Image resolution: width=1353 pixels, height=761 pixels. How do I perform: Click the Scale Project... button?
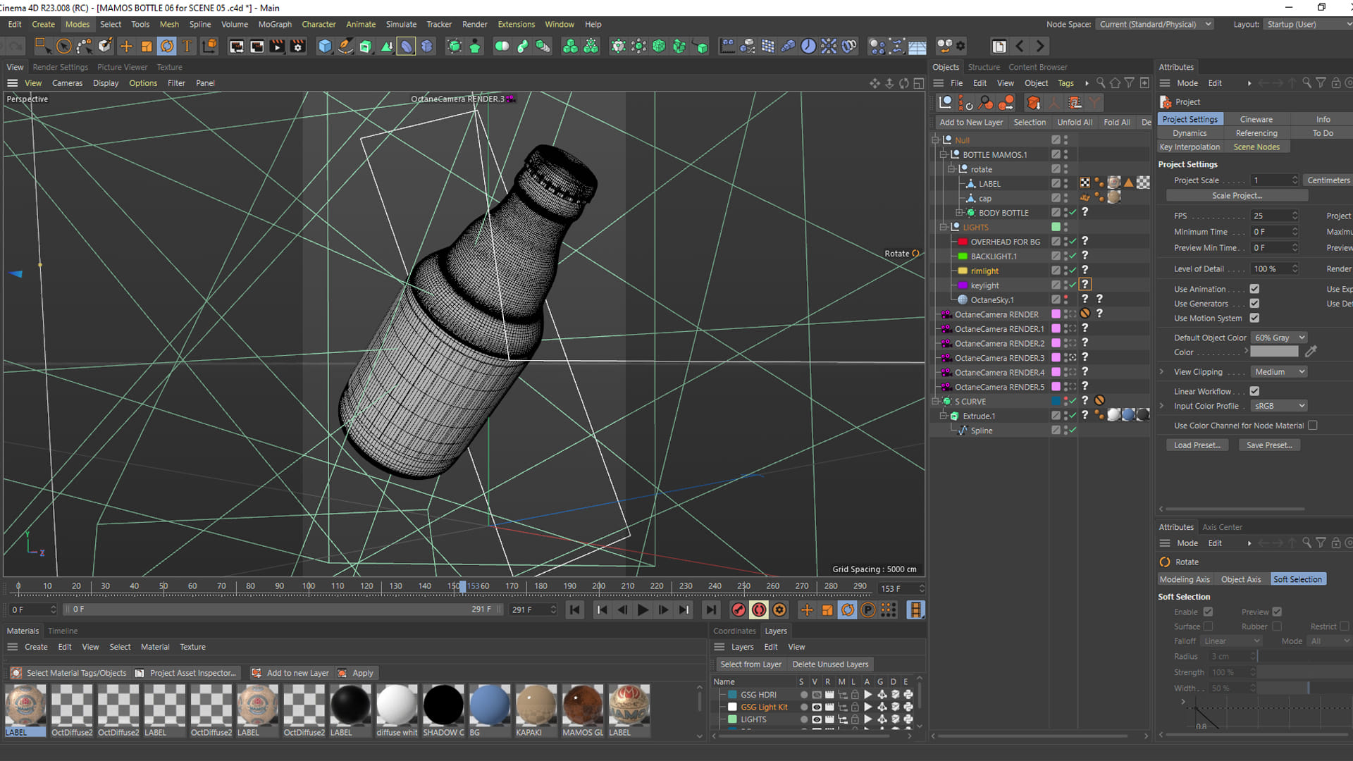[x=1237, y=196]
